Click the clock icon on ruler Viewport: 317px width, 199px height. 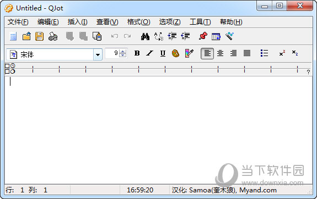13,65
